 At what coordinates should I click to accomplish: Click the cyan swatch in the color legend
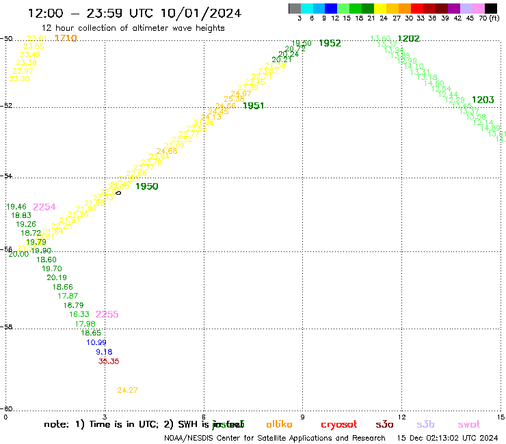point(307,8)
